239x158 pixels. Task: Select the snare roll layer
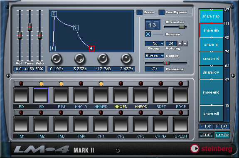coord(211,114)
